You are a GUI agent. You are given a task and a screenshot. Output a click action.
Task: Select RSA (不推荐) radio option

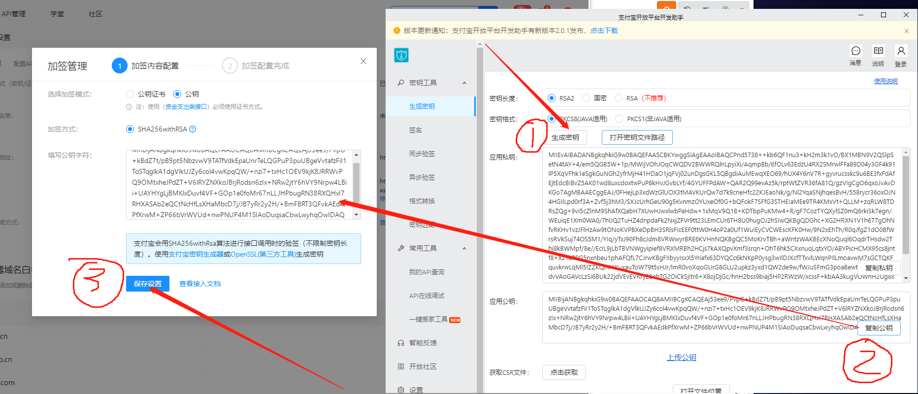[619, 98]
